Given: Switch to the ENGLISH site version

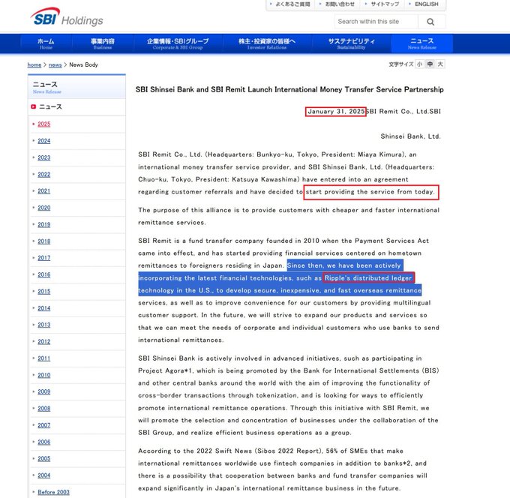Looking at the screenshot, I should (x=424, y=4).
